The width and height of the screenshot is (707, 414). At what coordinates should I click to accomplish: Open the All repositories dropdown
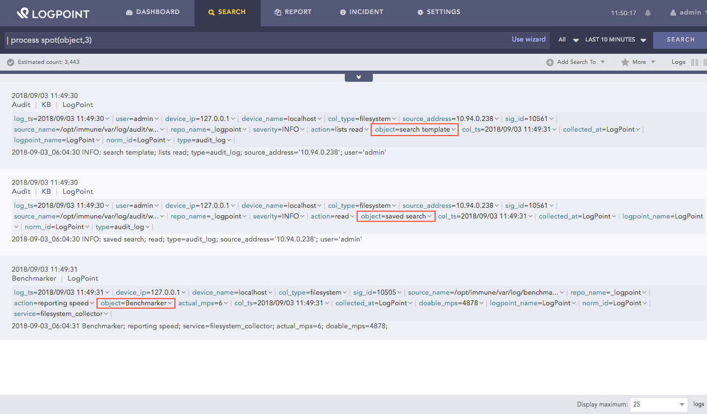coord(569,40)
